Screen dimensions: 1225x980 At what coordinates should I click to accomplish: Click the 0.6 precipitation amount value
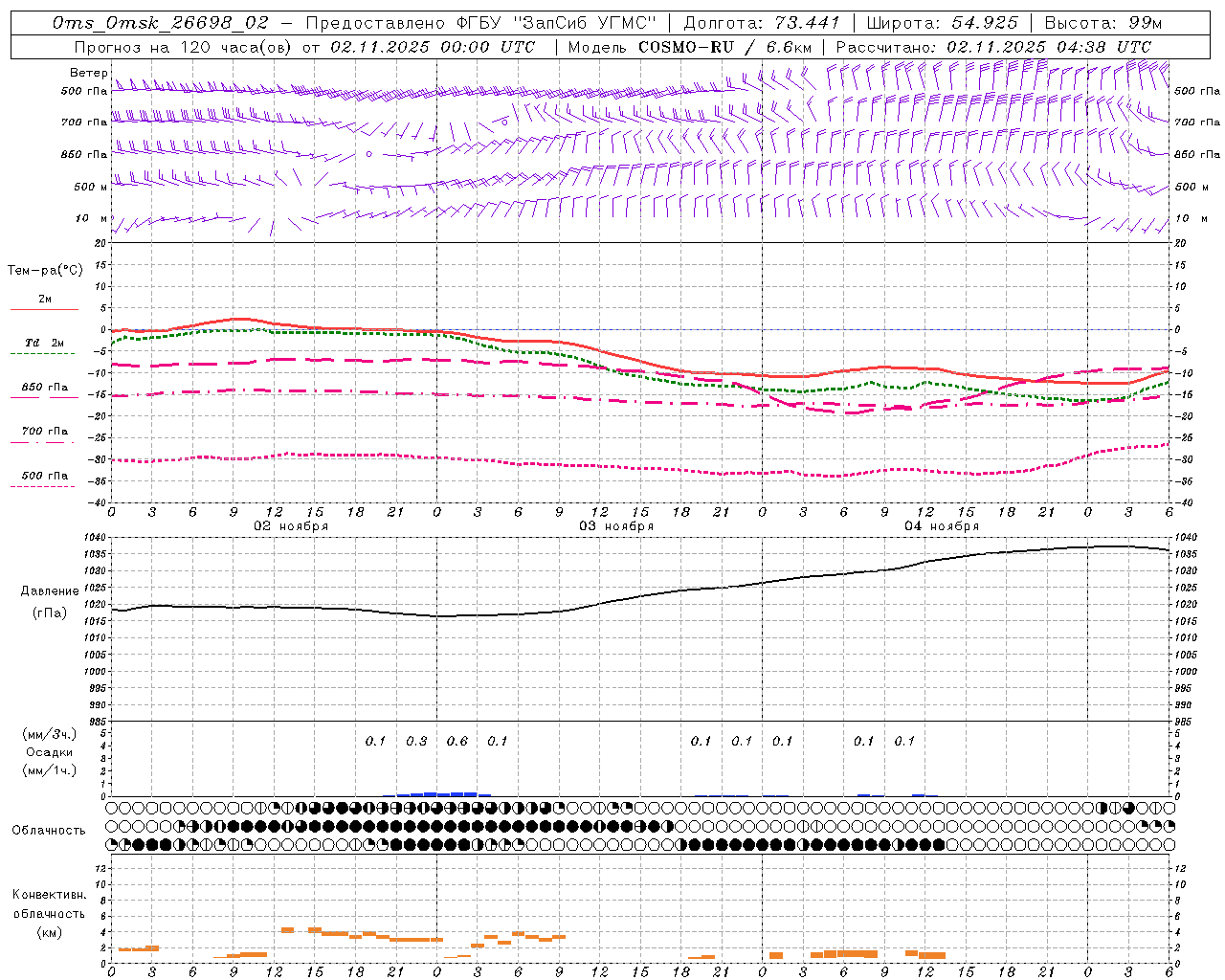[x=457, y=741]
